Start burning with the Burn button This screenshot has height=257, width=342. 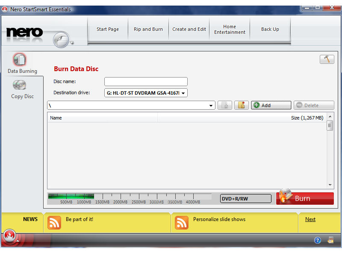point(305,198)
